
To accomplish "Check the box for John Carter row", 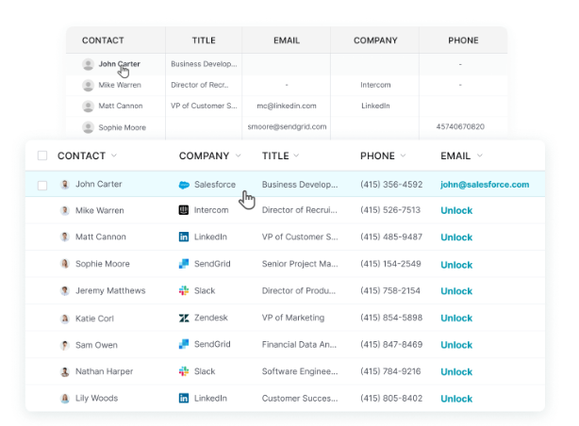I will pyautogui.click(x=42, y=186).
